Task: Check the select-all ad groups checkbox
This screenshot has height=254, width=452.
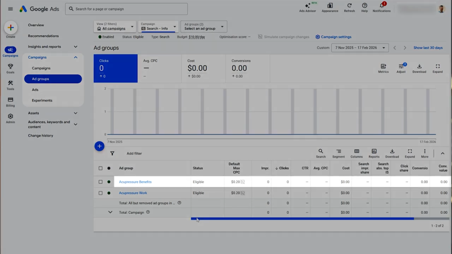Action: pos(101,168)
